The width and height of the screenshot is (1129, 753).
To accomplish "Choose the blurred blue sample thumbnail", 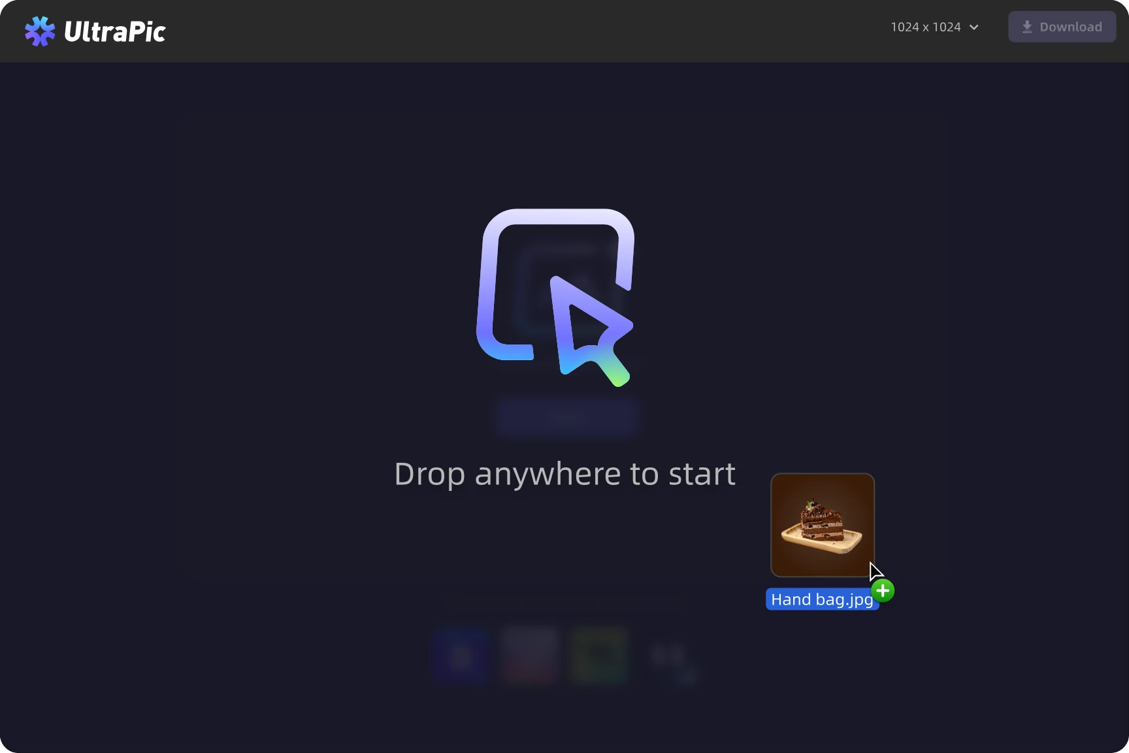I will tap(461, 656).
